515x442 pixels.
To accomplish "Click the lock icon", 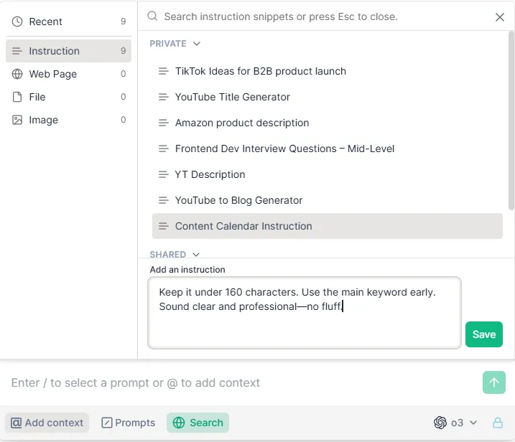I will tap(498, 423).
